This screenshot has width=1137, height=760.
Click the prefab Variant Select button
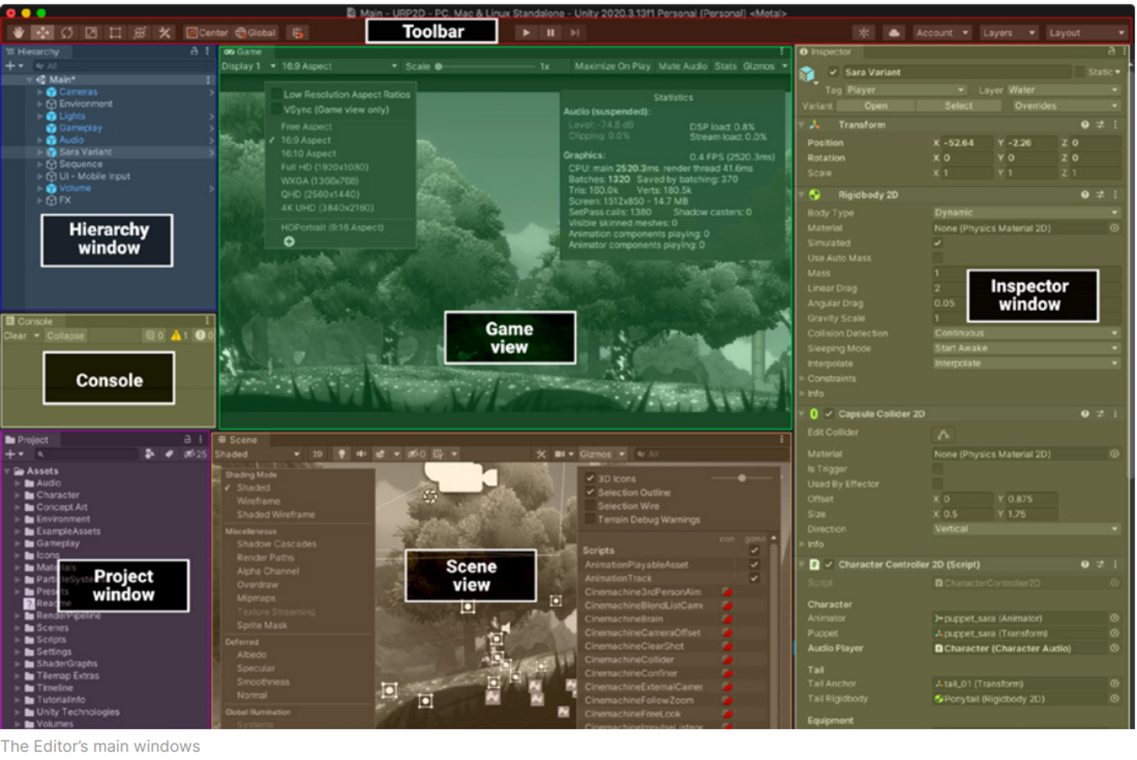point(959,106)
